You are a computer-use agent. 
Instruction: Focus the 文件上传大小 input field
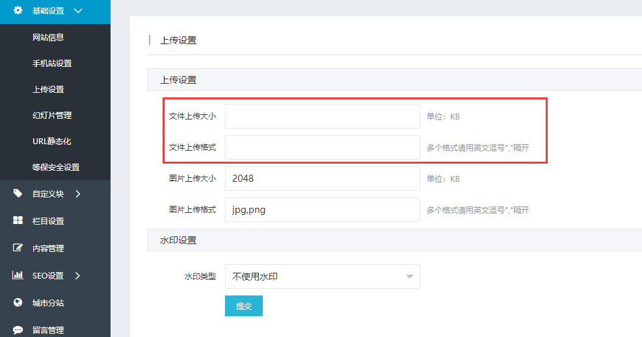(x=322, y=116)
